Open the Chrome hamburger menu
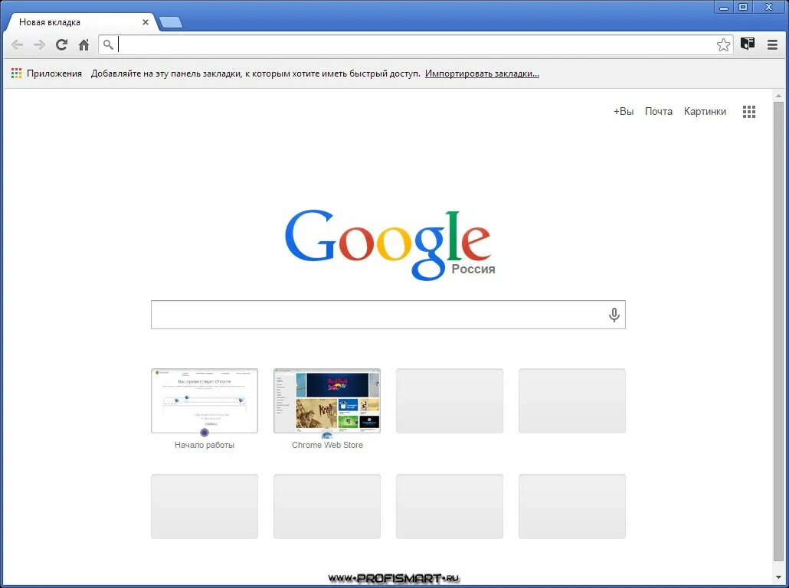 tap(772, 44)
